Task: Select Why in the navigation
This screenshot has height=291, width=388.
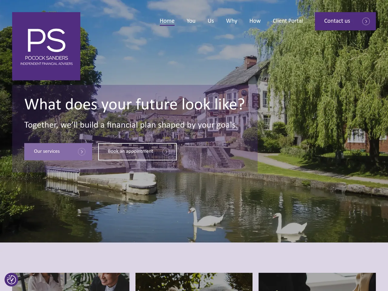Action: [x=232, y=21]
